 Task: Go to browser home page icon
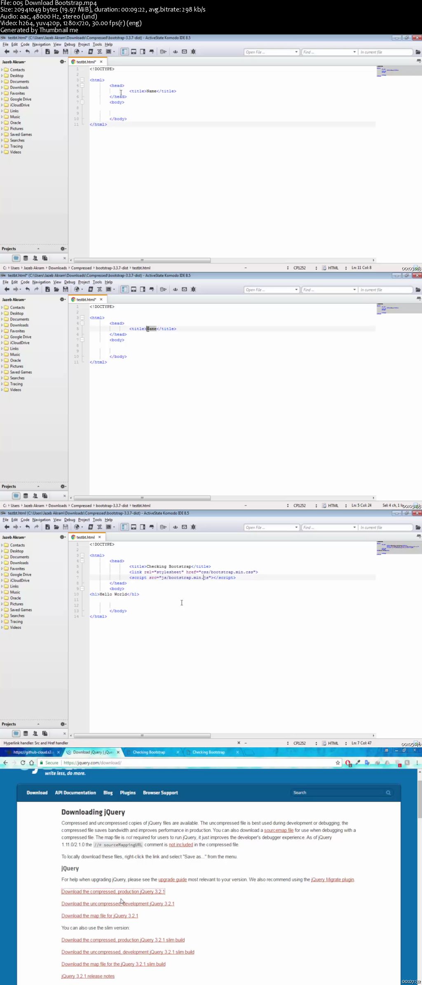tap(31, 763)
